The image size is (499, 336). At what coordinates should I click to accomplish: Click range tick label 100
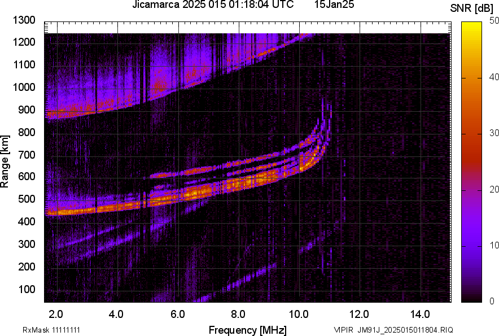pos(27,289)
